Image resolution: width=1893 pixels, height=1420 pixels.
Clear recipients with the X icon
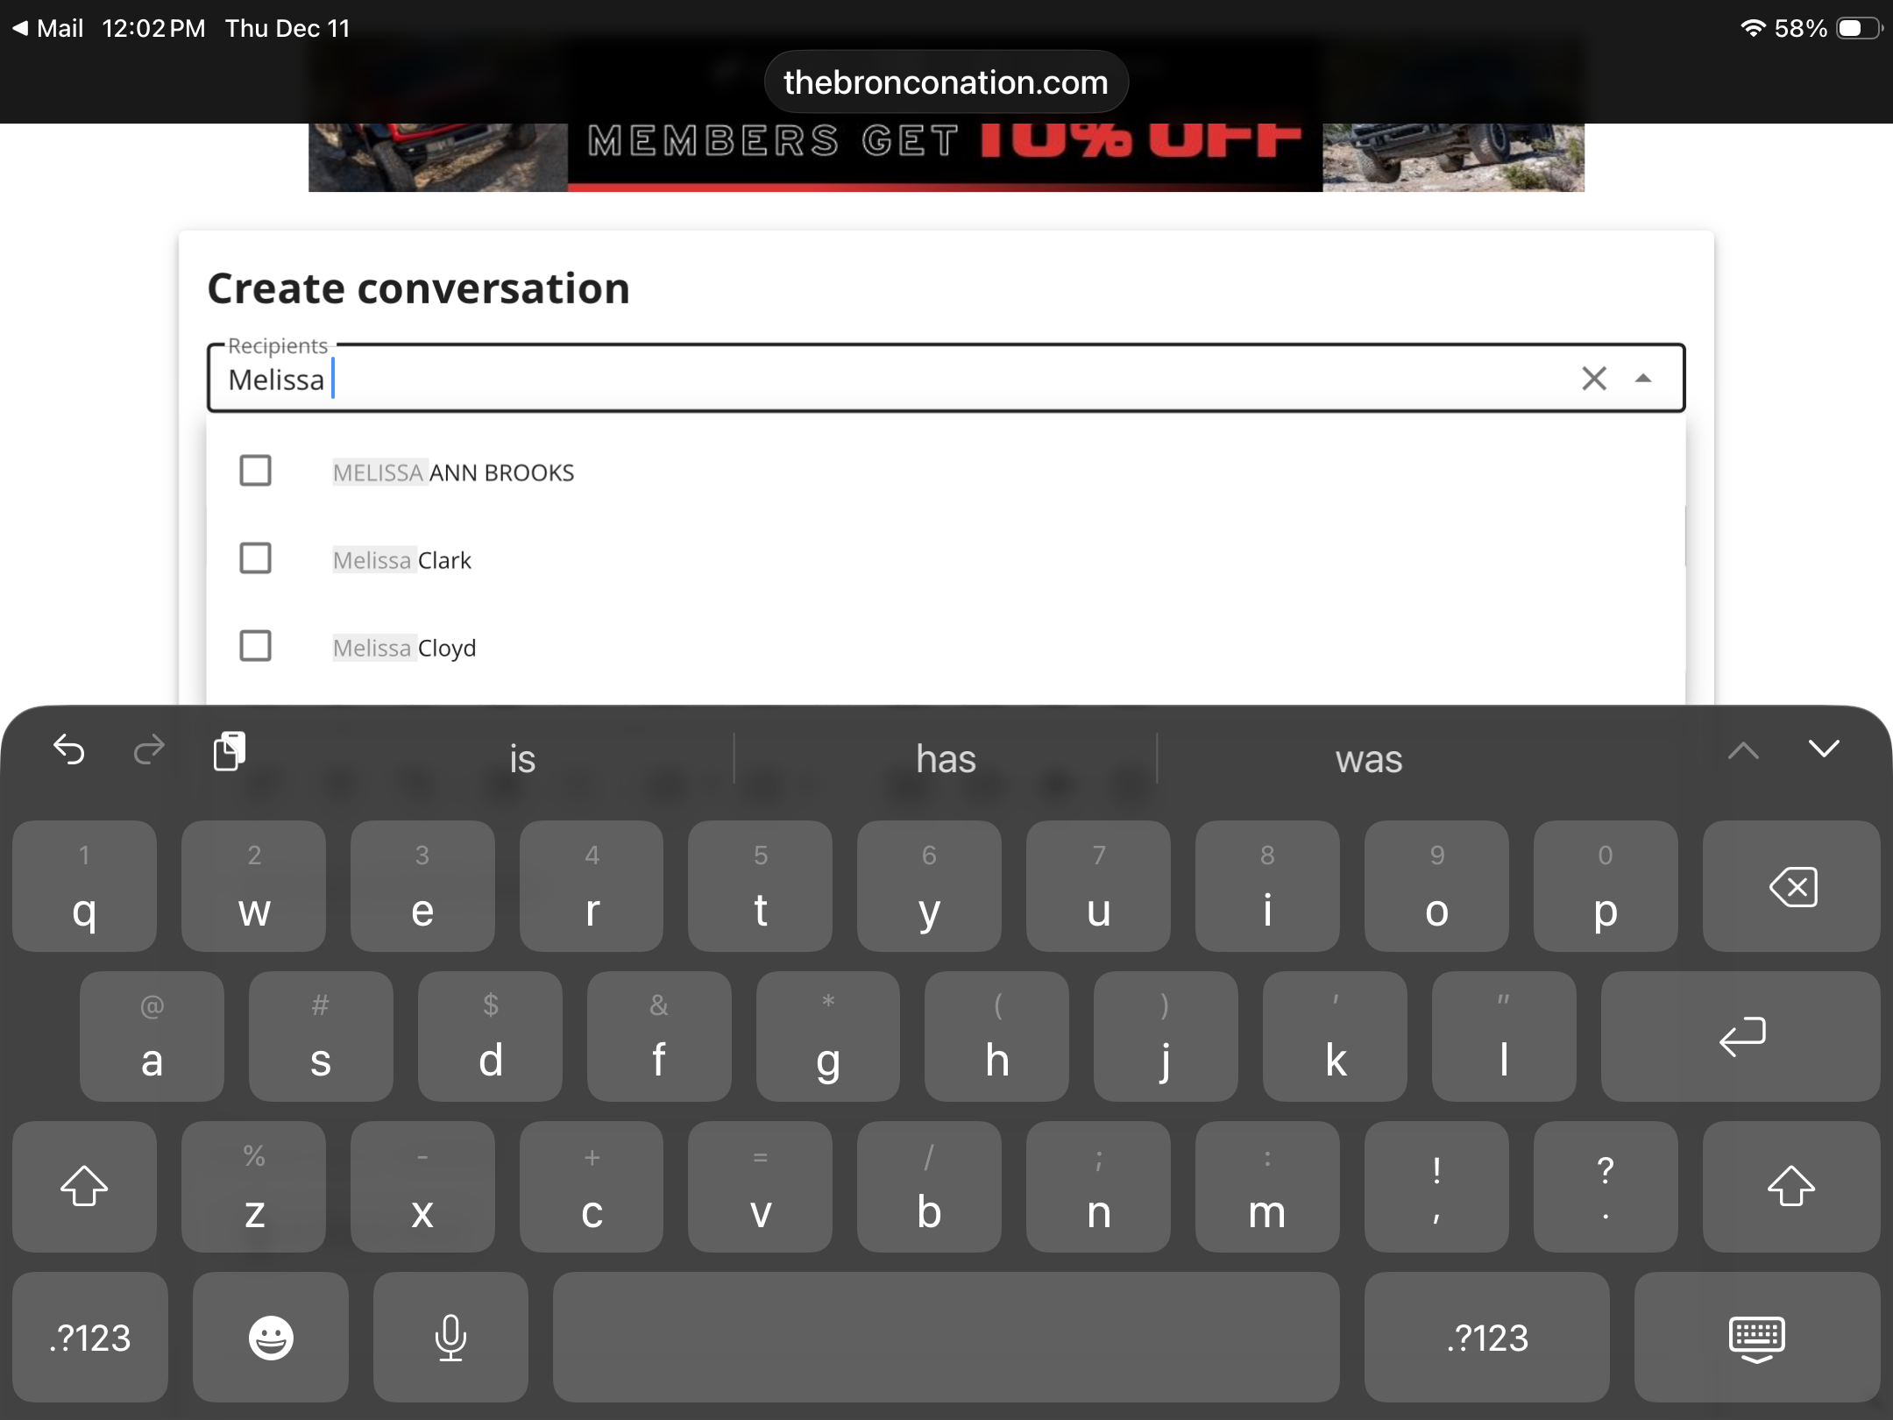click(1593, 379)
